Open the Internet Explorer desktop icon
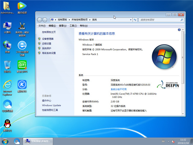 click(7, 88)
